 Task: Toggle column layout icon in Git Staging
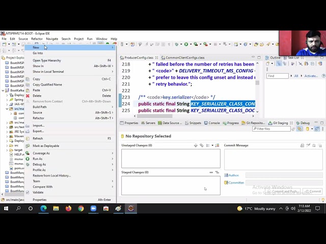317,129
